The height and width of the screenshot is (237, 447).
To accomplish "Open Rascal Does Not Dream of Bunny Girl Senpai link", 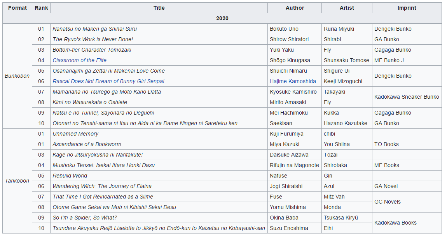I will 108,82.
